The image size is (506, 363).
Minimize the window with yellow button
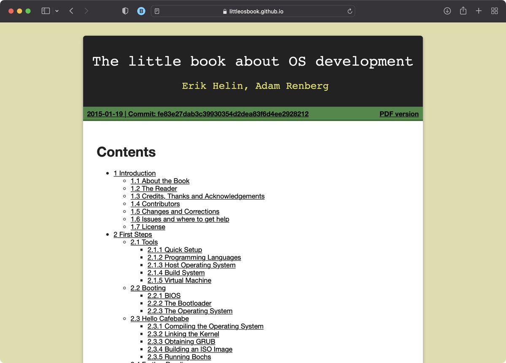pyautogui.click(x=19, y=11)
